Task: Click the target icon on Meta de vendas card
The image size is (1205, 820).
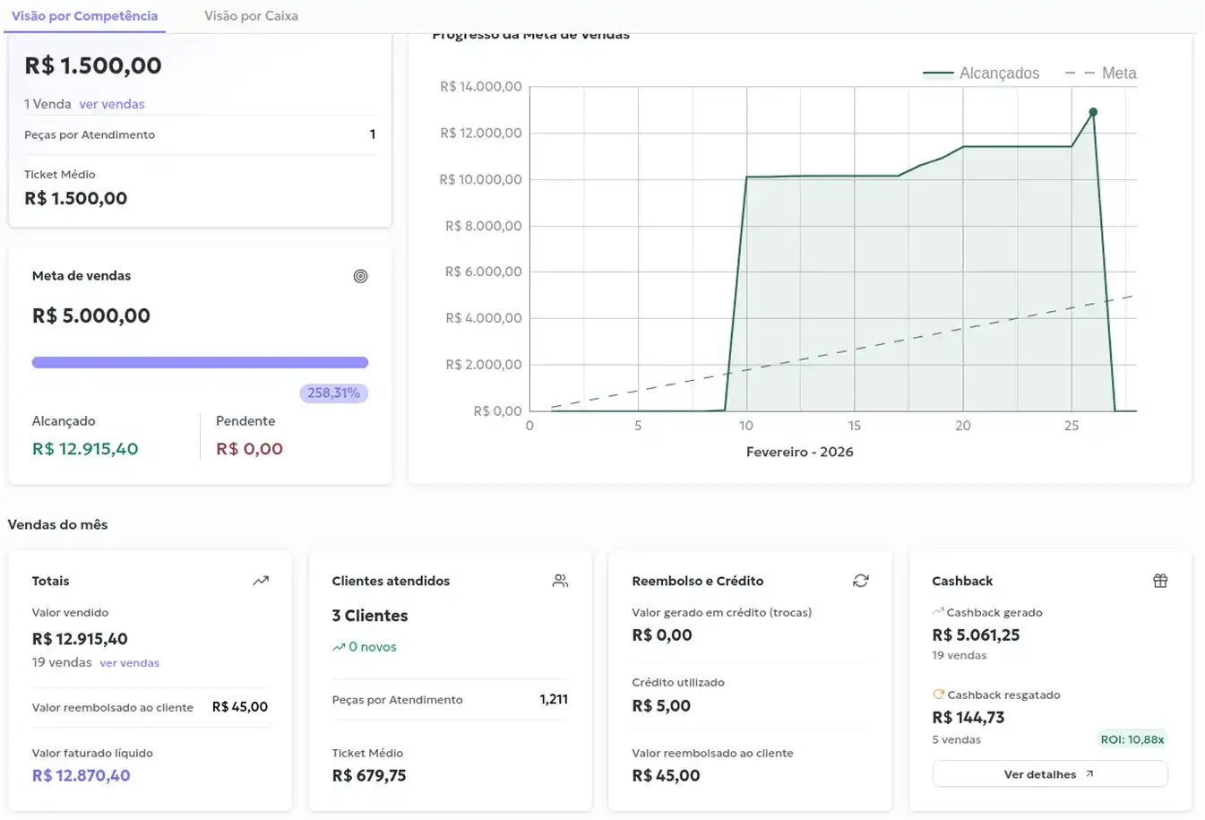Action: coord(361,276)
